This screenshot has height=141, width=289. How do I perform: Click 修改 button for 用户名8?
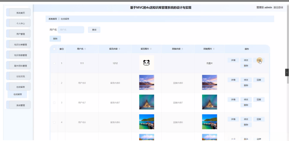246,80
